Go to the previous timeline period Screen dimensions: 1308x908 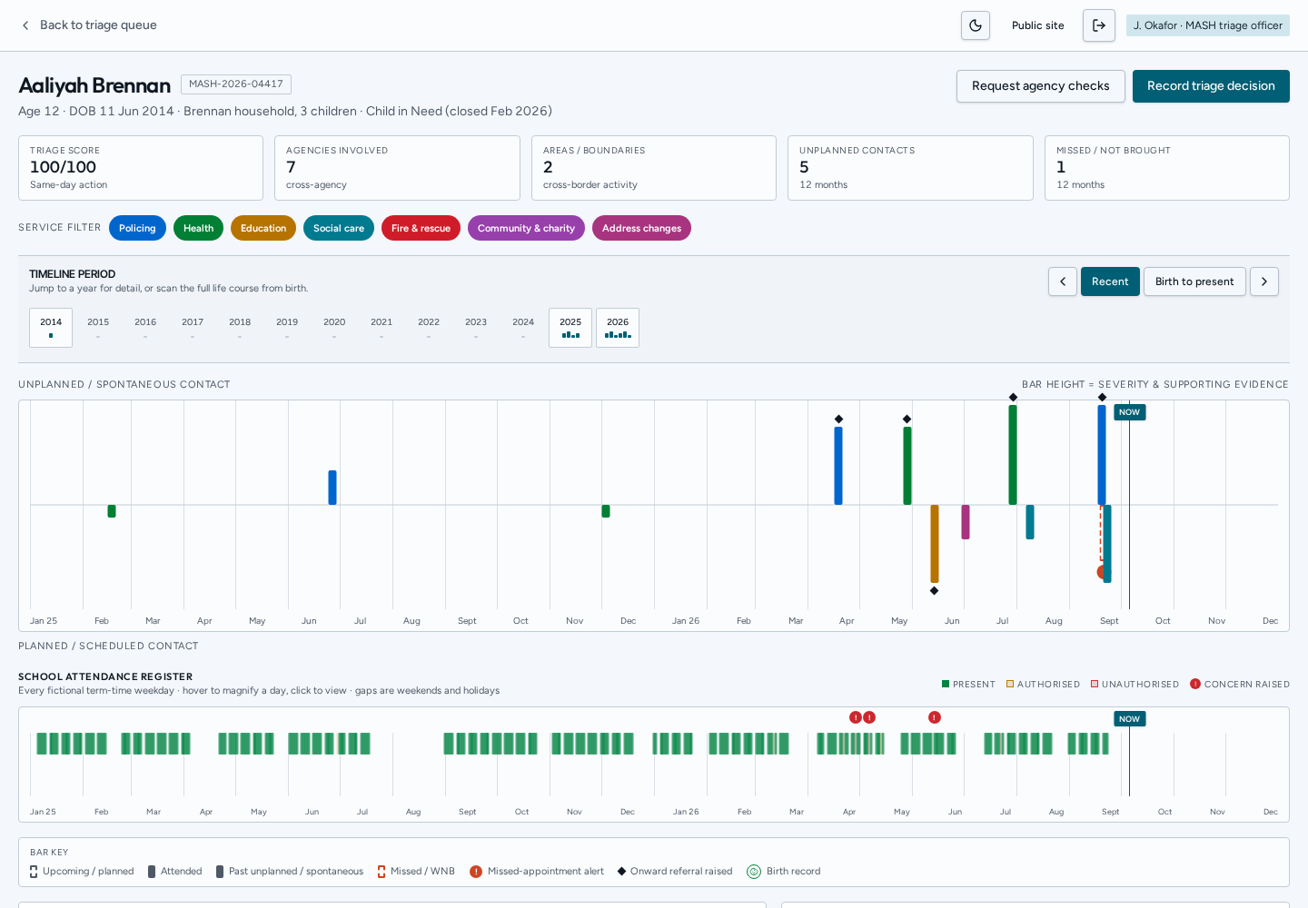tap(1063, 281)
